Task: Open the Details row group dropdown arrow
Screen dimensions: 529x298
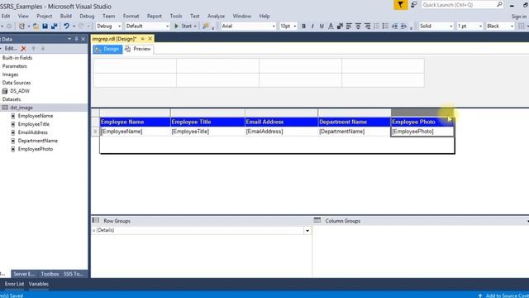Action: (307, 230)
